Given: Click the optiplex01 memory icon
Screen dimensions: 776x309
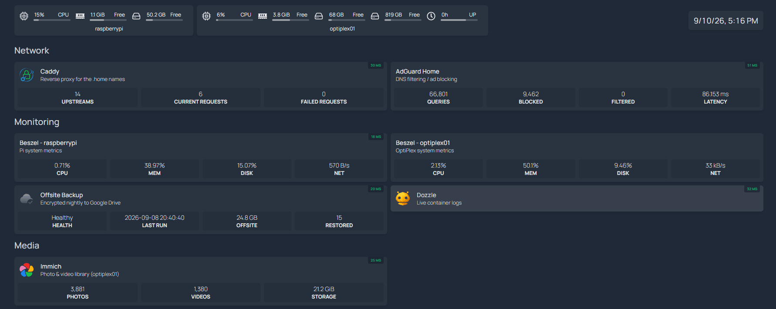Looking at the screenshot, I should 263,16.
